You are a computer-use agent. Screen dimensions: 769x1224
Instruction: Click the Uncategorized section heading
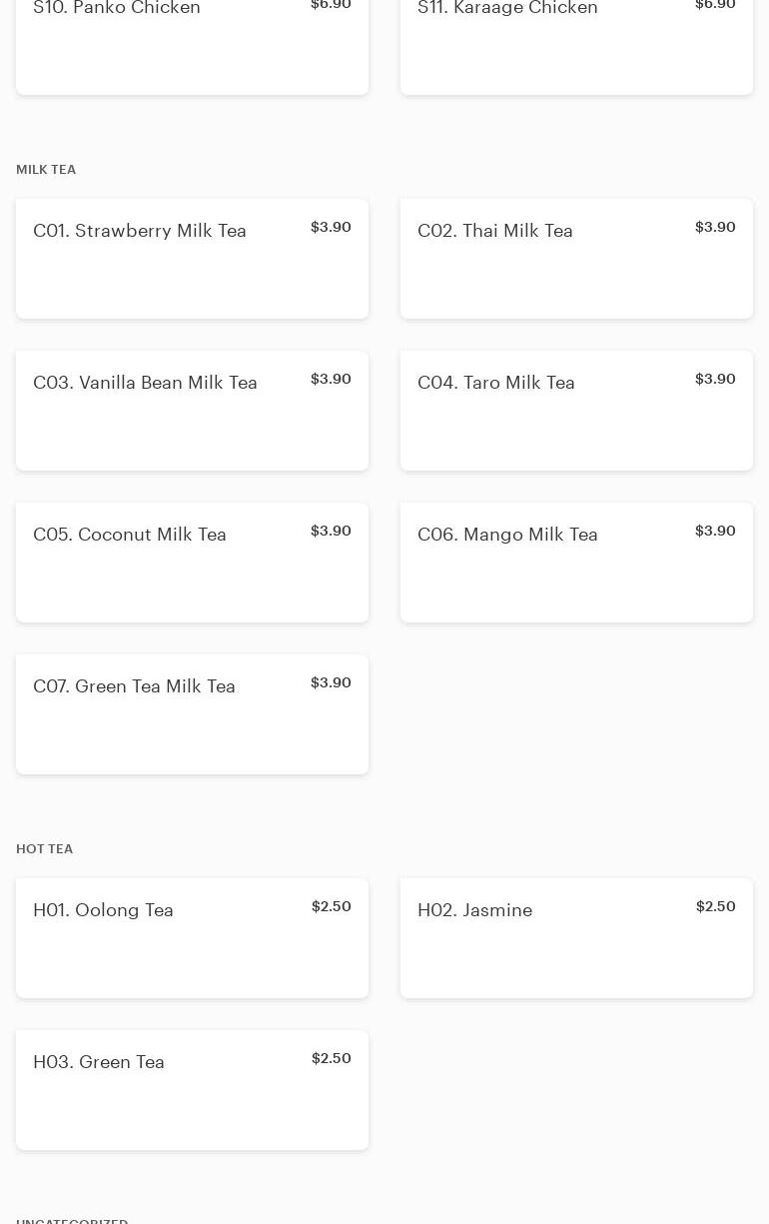point(72,1220)
